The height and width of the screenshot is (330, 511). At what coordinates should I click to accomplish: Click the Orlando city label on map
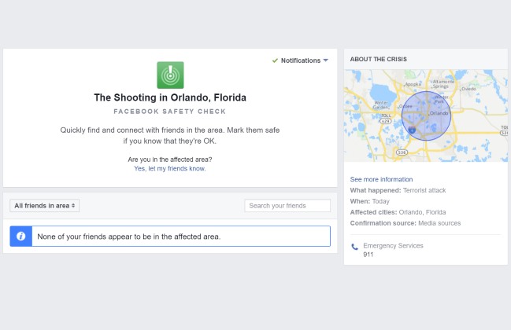pos(438,113)
